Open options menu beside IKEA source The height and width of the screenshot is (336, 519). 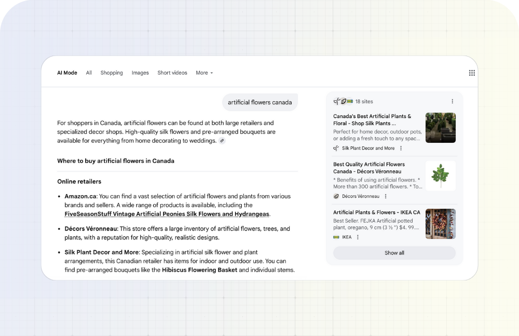(358, 237)
